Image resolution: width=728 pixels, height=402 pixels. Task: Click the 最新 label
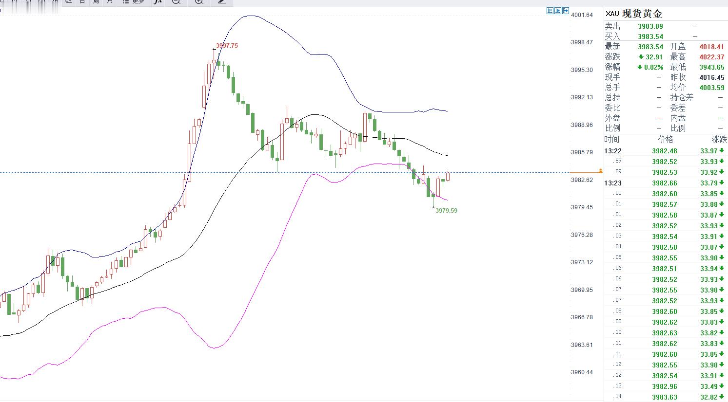pyautogui.click(x=612, y=47)
